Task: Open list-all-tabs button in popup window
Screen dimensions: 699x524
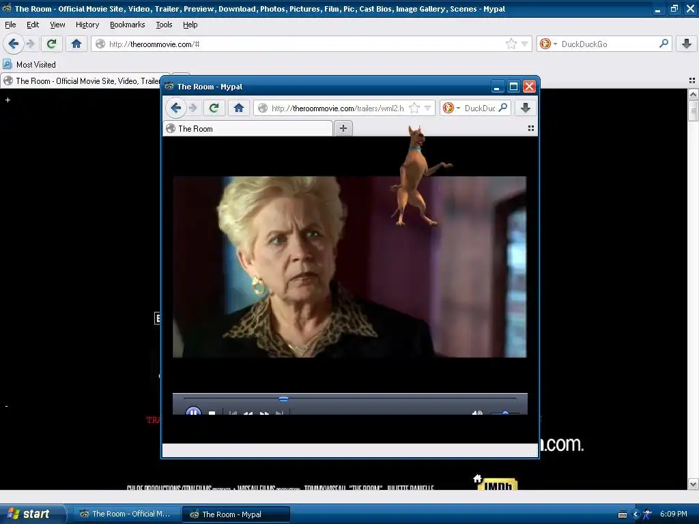Action: pyautogui.click(x=531, y=128)
